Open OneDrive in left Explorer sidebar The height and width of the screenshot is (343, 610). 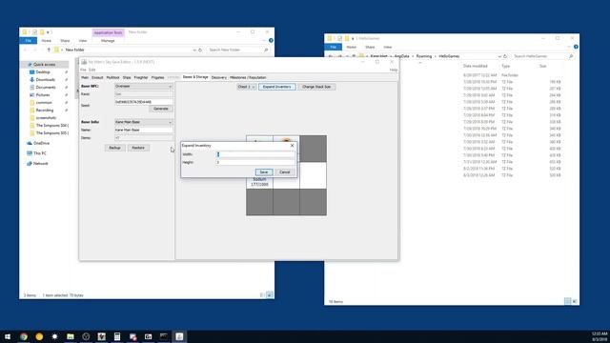[x=41, y=143]
